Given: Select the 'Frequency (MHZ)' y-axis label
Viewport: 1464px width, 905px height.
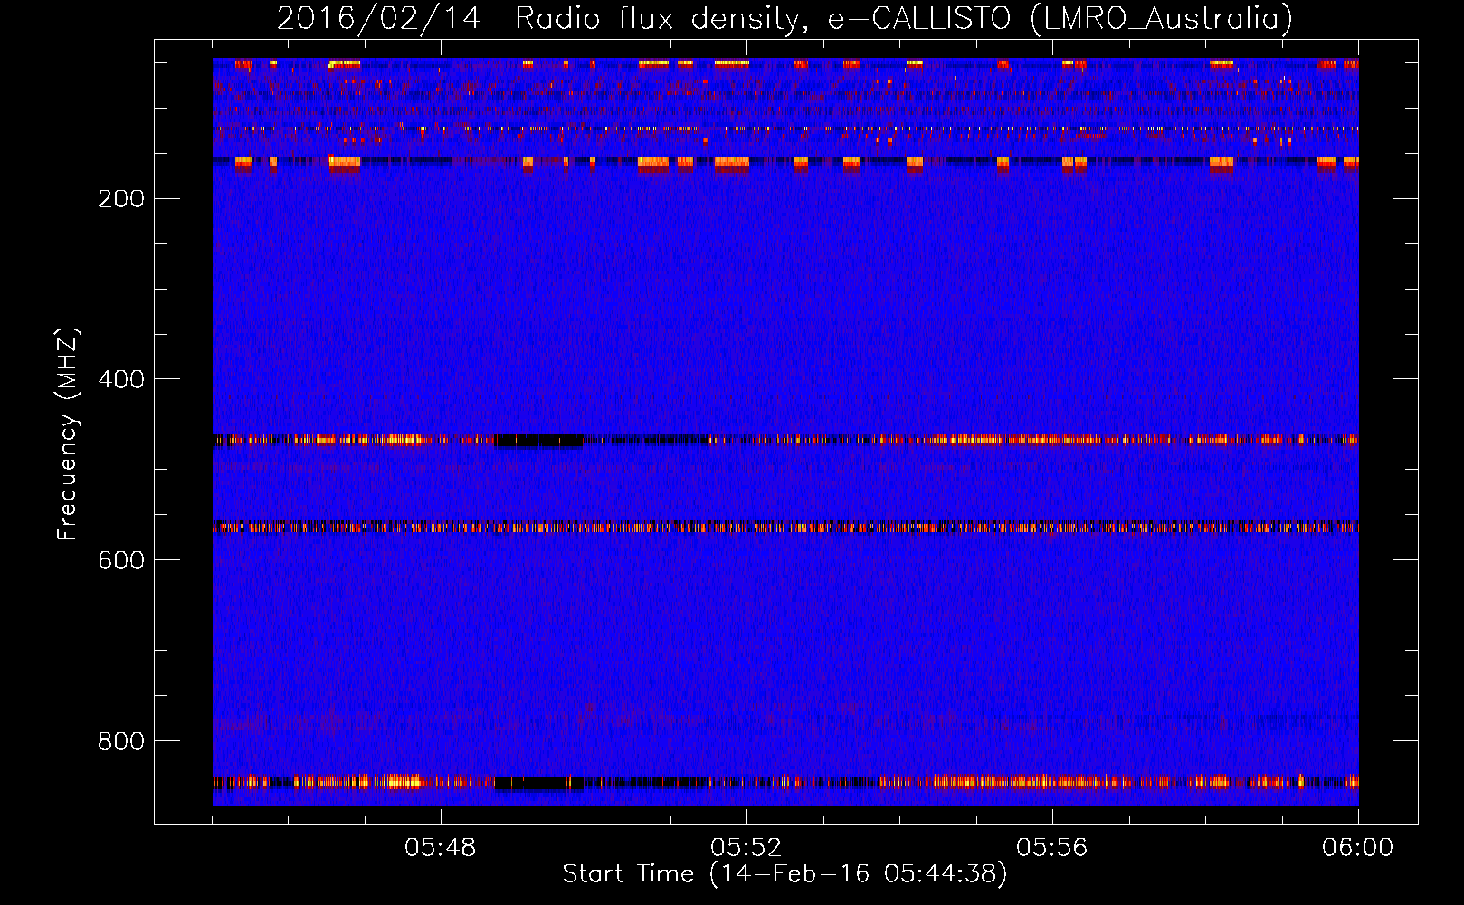Looking at the screenshot, I should click(x=68, y=434).
